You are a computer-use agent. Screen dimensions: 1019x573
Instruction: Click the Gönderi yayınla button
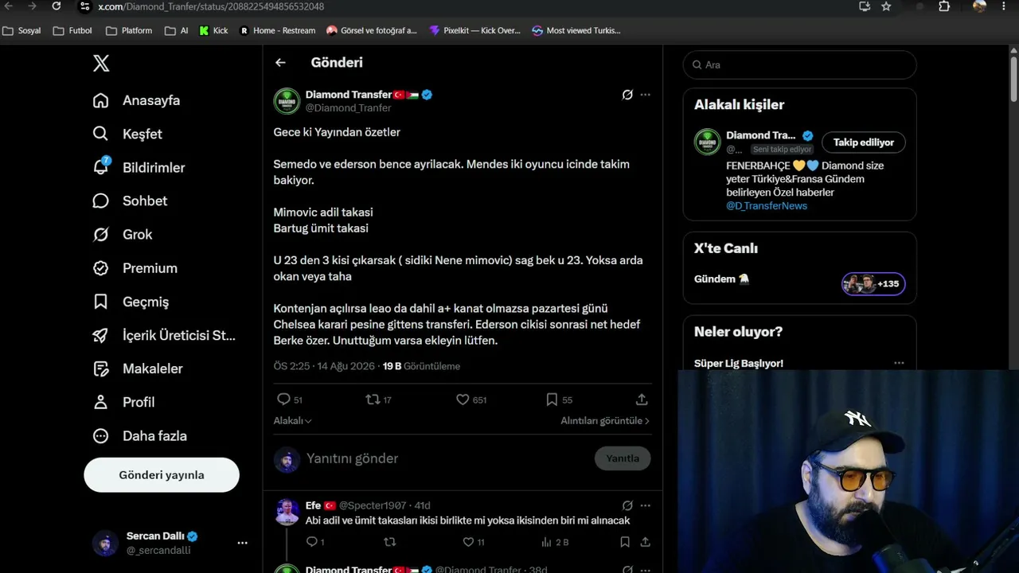click(x=162, y=475)
